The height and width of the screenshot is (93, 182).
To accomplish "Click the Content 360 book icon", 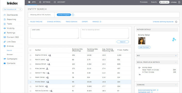I will 5,37.
